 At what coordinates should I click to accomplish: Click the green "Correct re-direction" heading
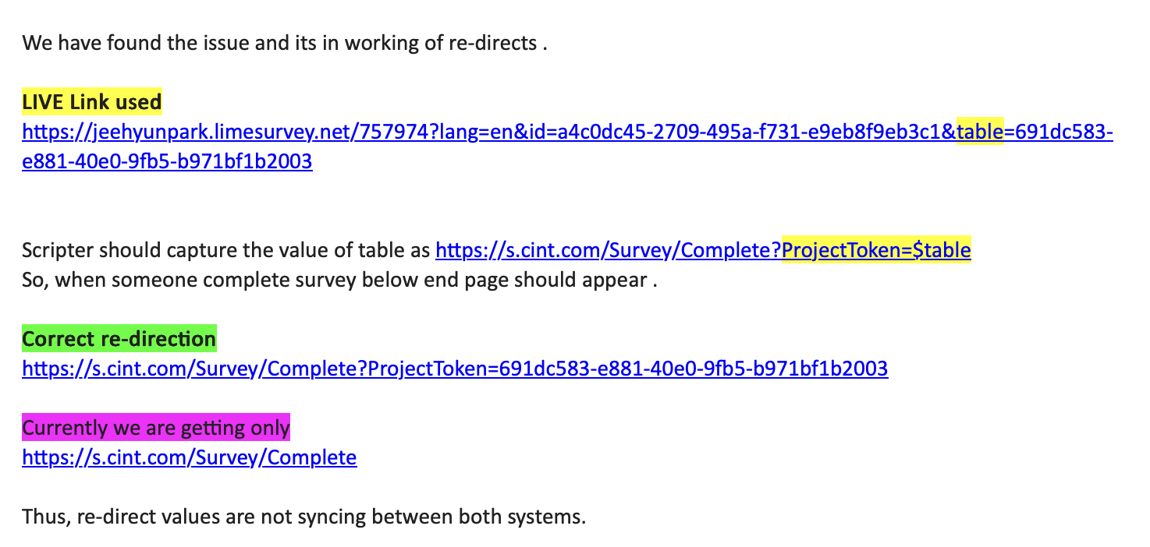point(119,340)
